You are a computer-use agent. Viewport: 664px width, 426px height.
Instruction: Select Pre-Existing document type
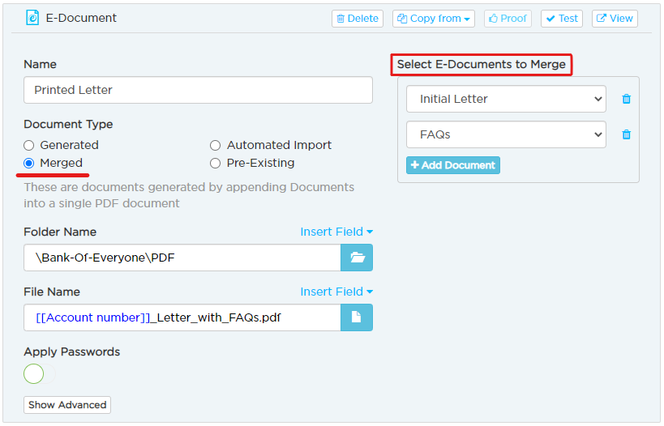pos(215,164)
